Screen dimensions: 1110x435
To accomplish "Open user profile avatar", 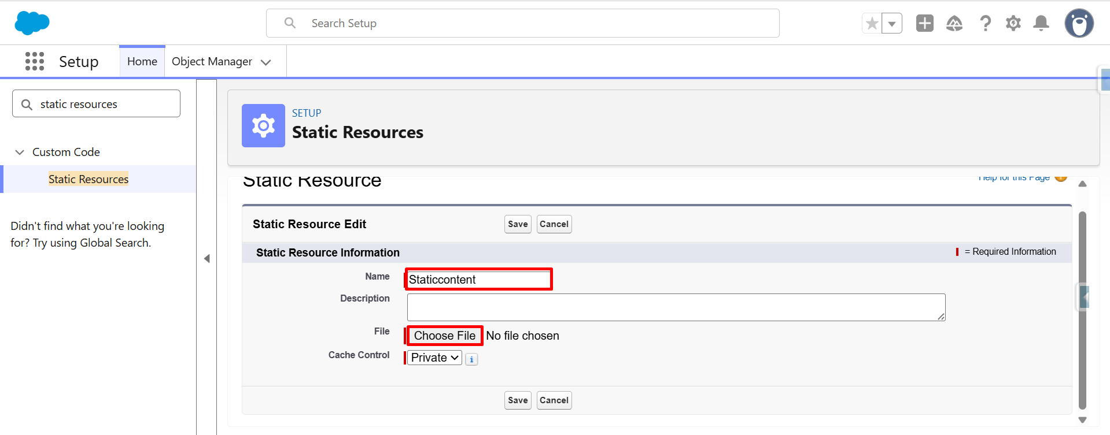I will click(1079, 23).
